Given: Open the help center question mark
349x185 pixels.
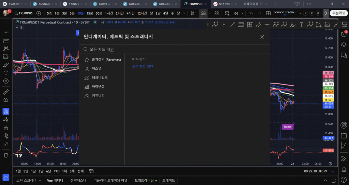Looking at the screenshot, I should (344, 180).
